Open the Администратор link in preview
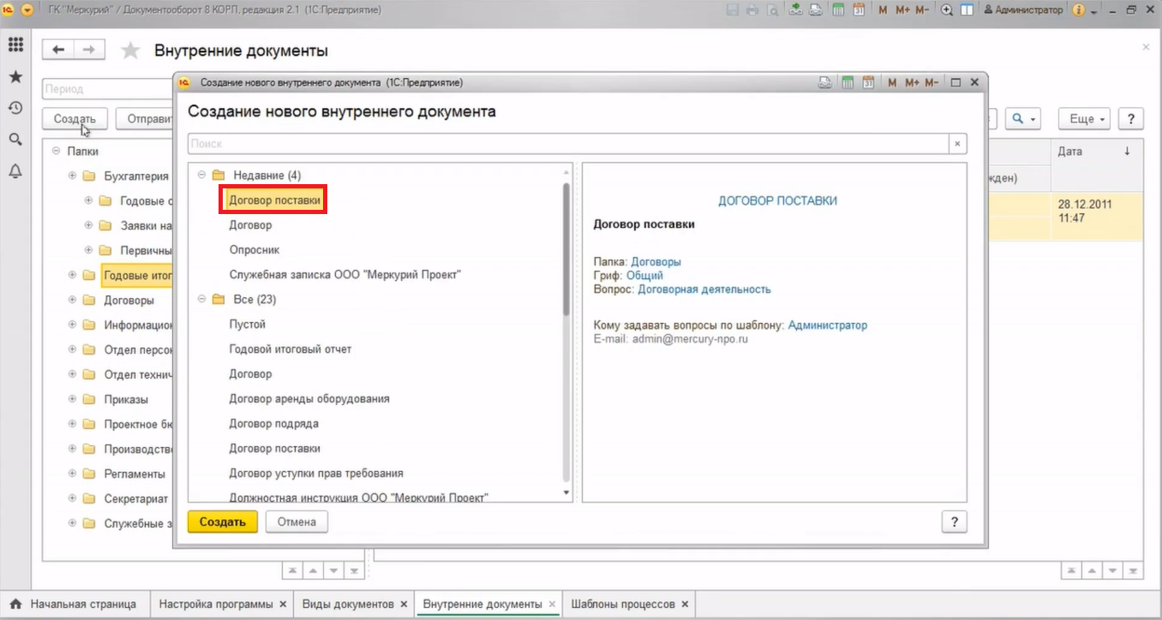Image resolution: width=1162 pixels, height=620 pixels. pyautogui.click(x=828, y=325)
